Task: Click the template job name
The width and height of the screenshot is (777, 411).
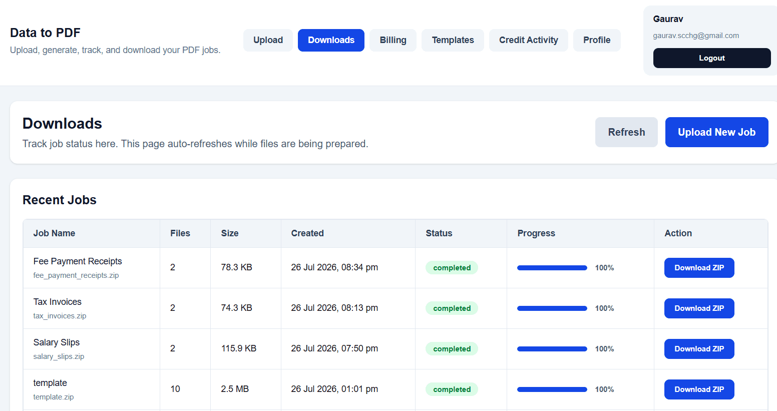Action: [x=50, y=383]
